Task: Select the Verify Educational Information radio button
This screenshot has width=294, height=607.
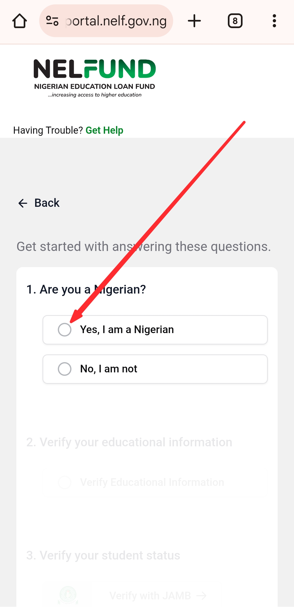Action: [65, 482]
